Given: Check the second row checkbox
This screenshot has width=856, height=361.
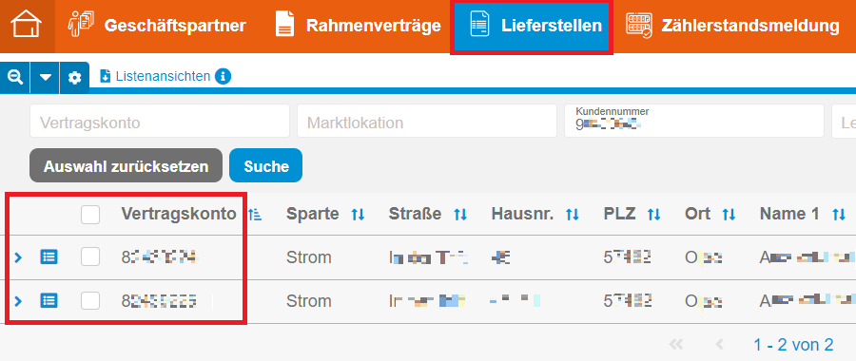Looking at the screenshot, I should (x=90, y=300).
